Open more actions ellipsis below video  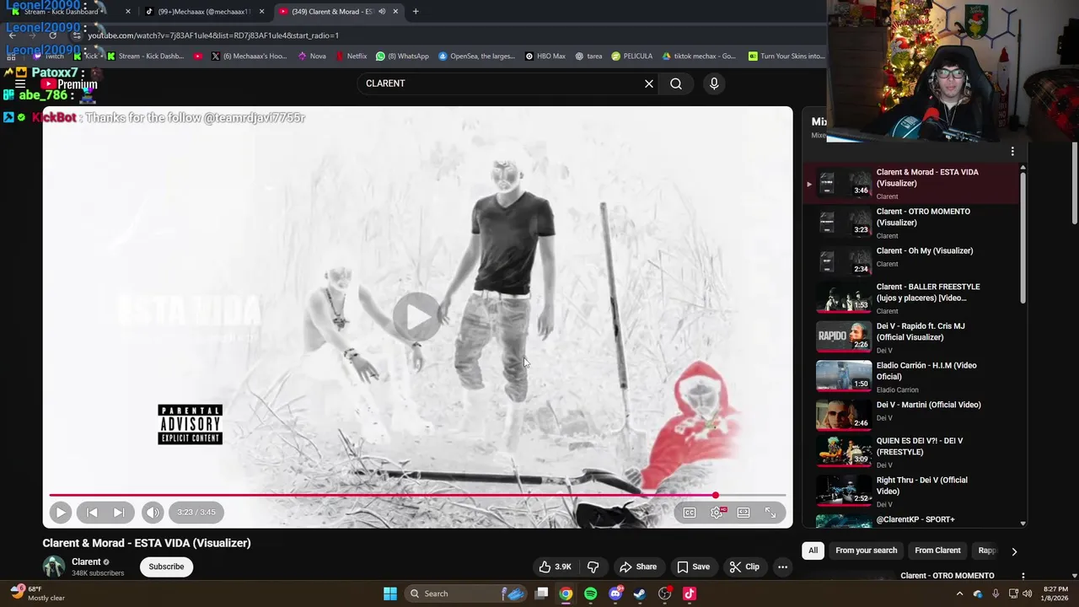point(782,567)
